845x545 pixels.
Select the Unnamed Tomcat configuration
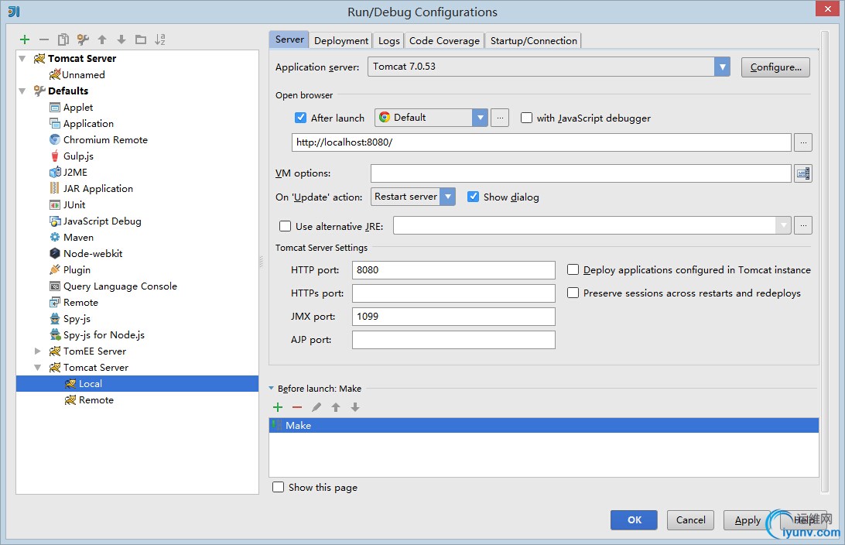(83, 74)
